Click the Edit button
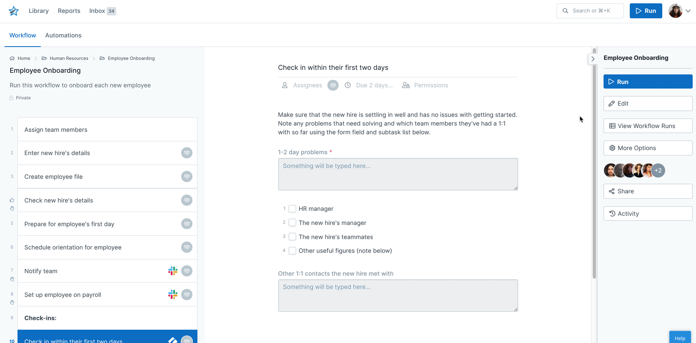The width and height of the screenshot is (696, 343). pos(648,104)
